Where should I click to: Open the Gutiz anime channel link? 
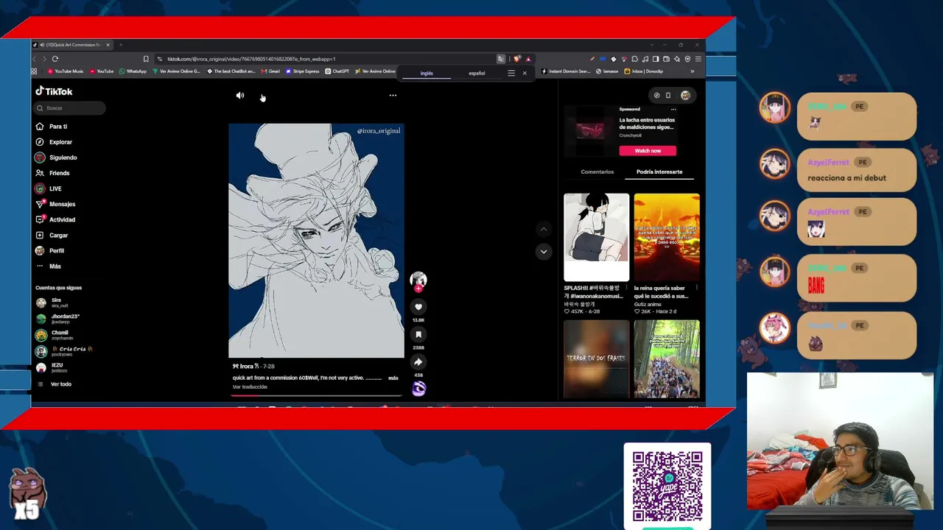tap(648, 304)
